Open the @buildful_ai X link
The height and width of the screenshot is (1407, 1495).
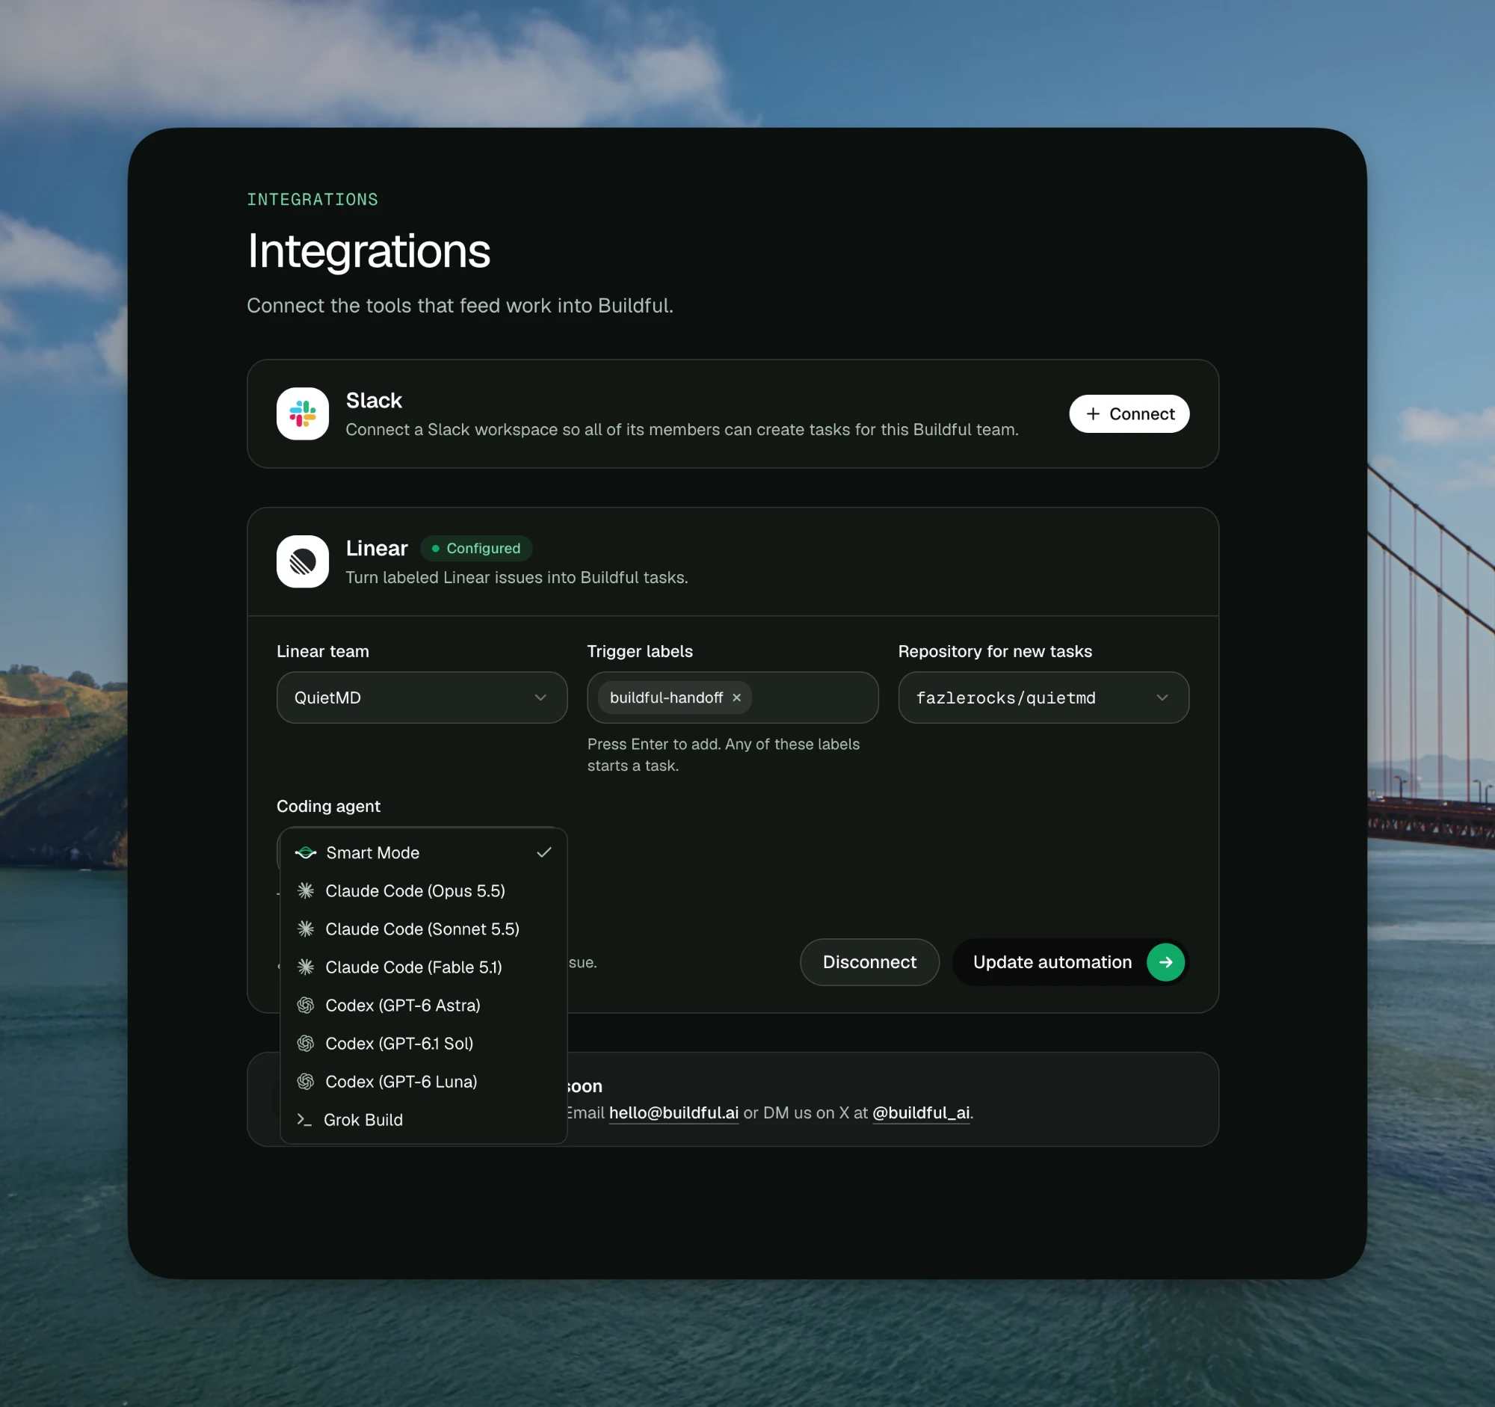click(920, 1113)
